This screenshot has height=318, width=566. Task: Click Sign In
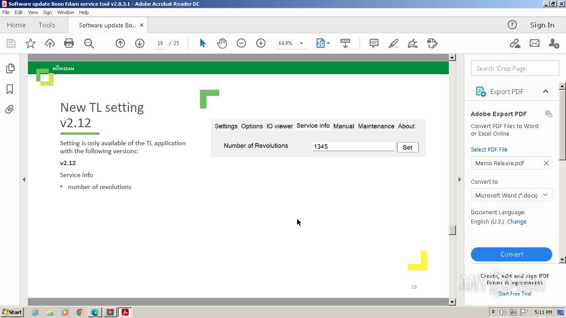tap(542, 25)
